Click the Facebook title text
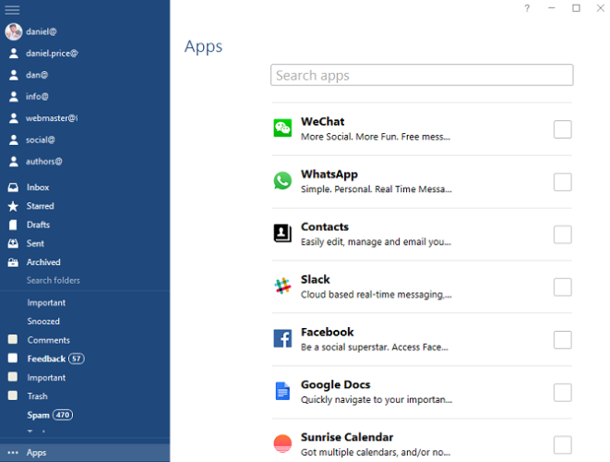This screenshot has width=610, height=462. 328,332
